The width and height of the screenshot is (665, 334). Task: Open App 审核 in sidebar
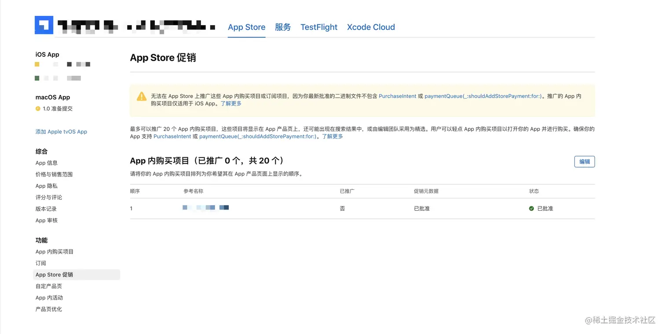[x=47, y=220]
